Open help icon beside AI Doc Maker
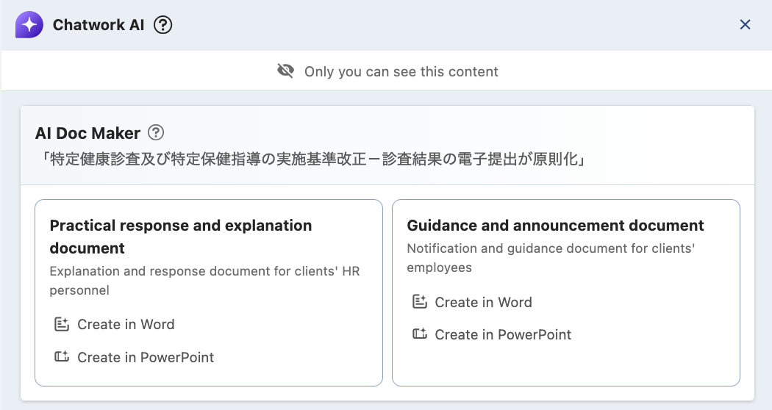This screenshot has height=410, width=772. [156, 132]
